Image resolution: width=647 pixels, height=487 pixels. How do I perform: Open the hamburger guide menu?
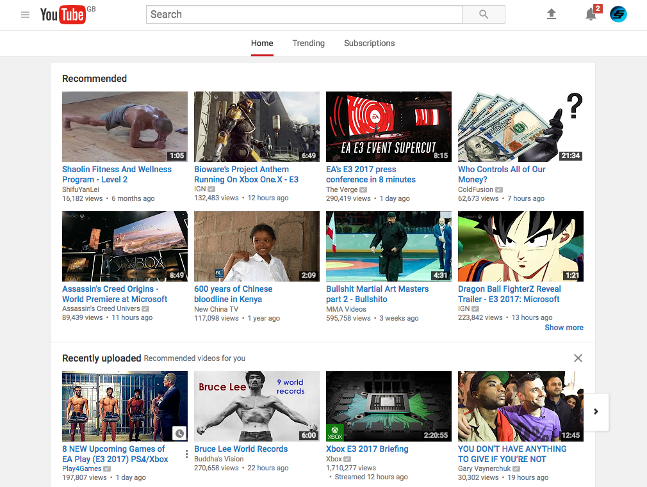[x=25, y=15]
